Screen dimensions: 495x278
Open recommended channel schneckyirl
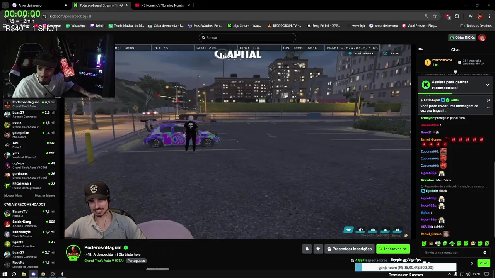coord(29,234)
